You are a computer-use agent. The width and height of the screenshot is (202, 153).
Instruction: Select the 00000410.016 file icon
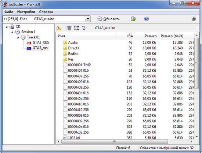click(65, 104)
